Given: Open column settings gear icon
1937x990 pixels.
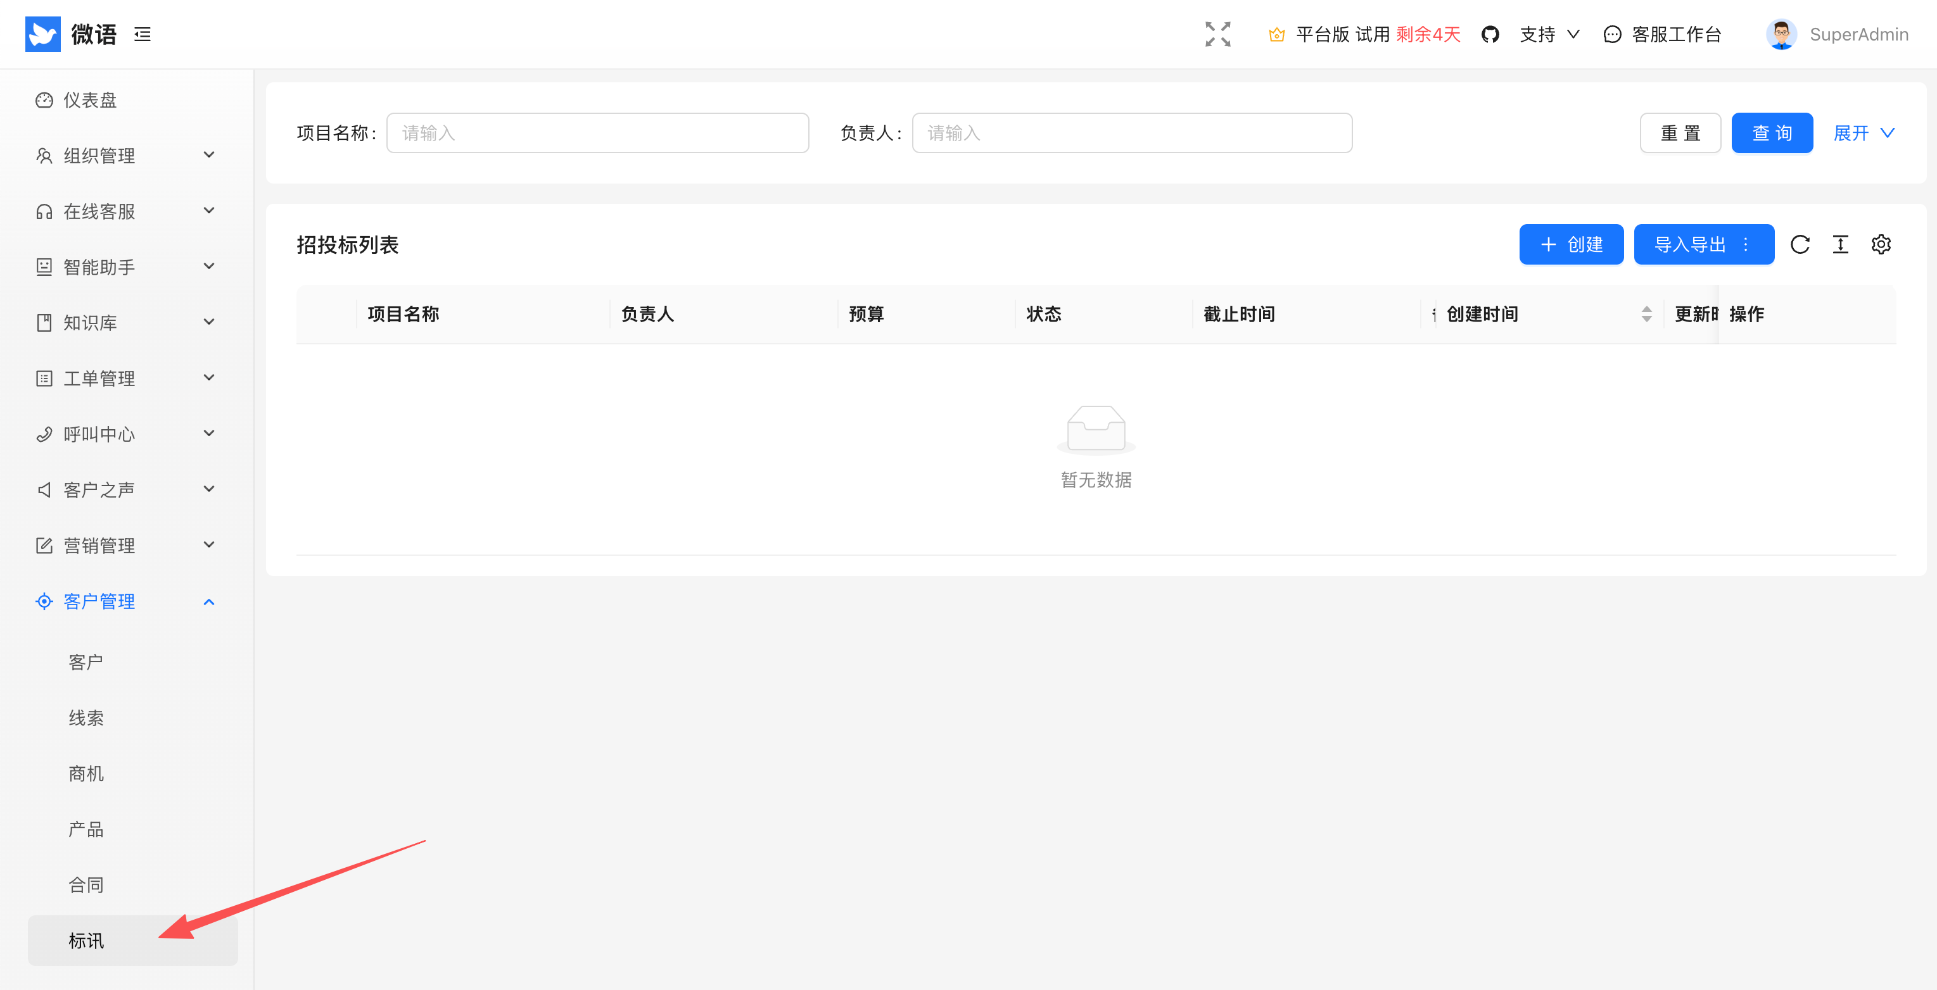Looking at the screenshot, I should coord(1881,244).
